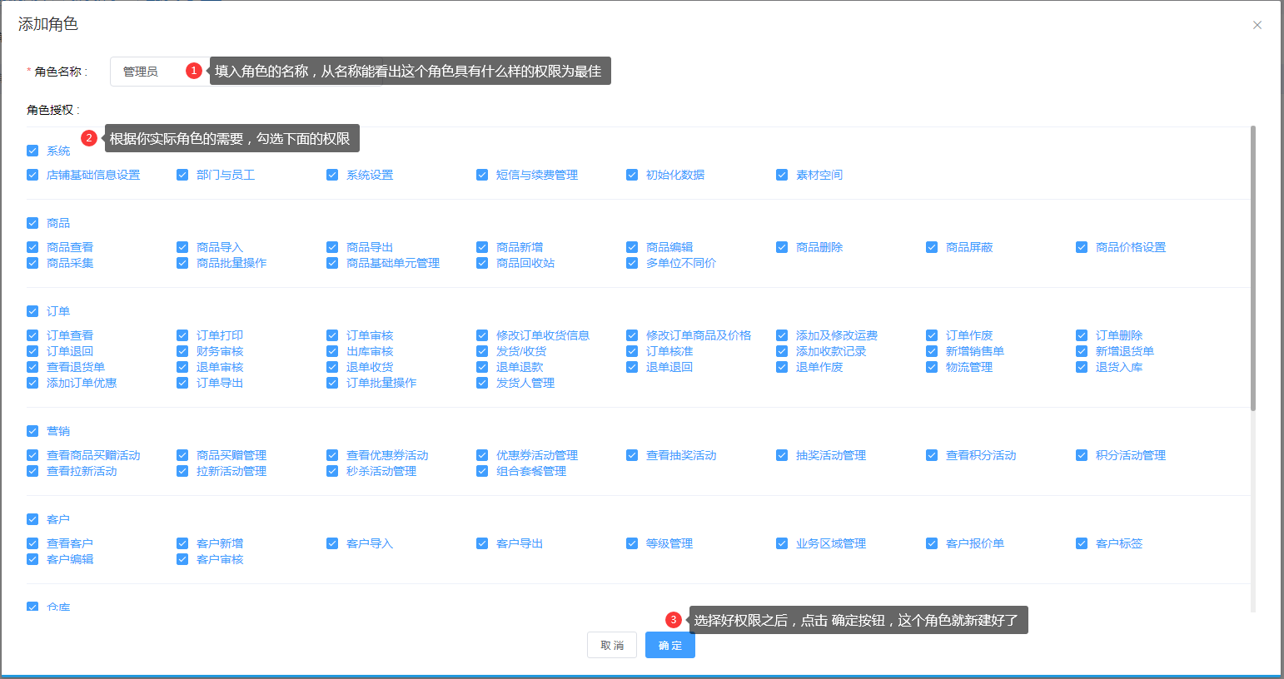Toggle the 客户 category checkbox
The height and width of the screenshot is (679, 1284).
(x=32, y=519)
